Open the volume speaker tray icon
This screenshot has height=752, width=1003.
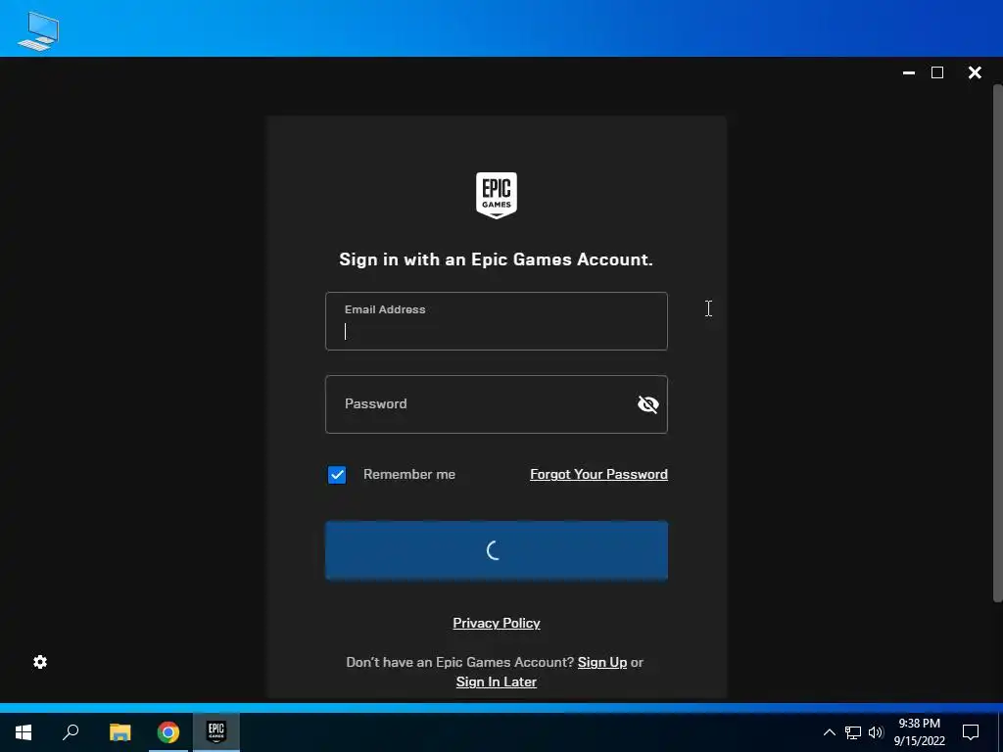pos(876,732)
